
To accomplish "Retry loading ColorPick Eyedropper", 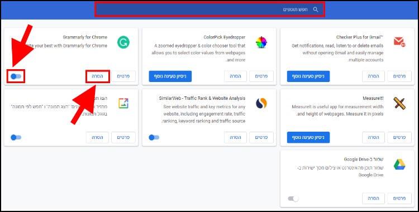I will point(170,76).
